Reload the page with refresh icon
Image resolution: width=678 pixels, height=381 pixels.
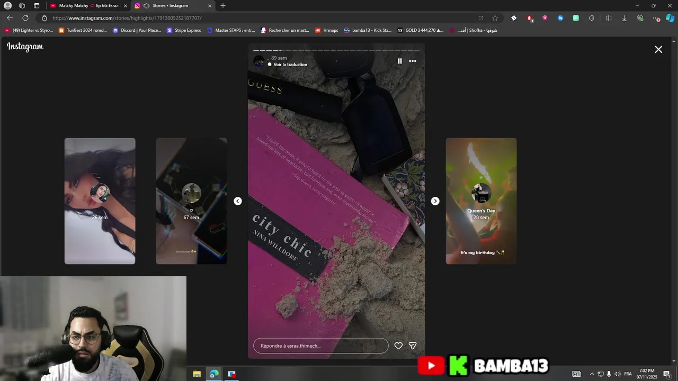[x=25, y=18]
